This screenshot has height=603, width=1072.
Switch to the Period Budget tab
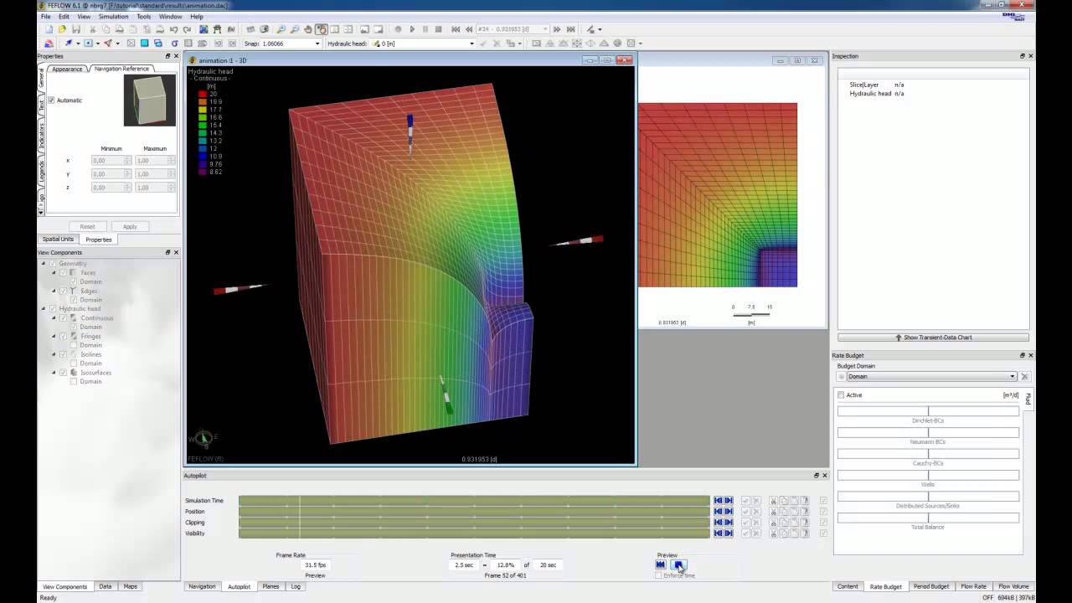(930, 586)
